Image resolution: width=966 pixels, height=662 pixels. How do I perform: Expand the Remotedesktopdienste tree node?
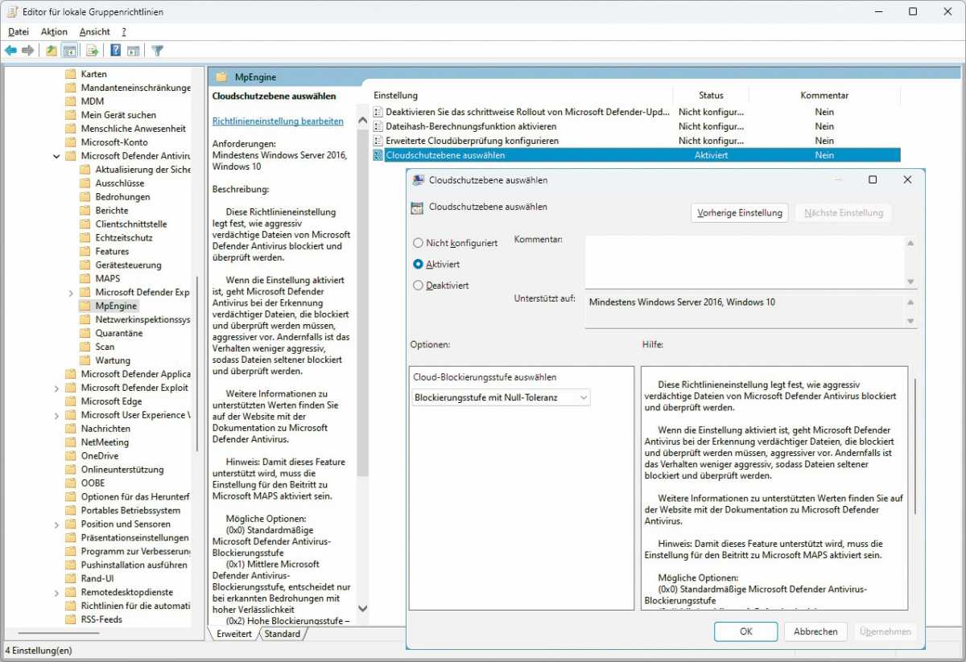point(56,593)
